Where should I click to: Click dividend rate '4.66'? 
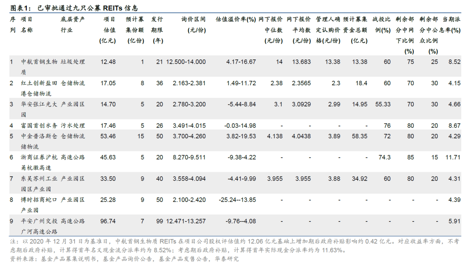click(x=454, y=104)
